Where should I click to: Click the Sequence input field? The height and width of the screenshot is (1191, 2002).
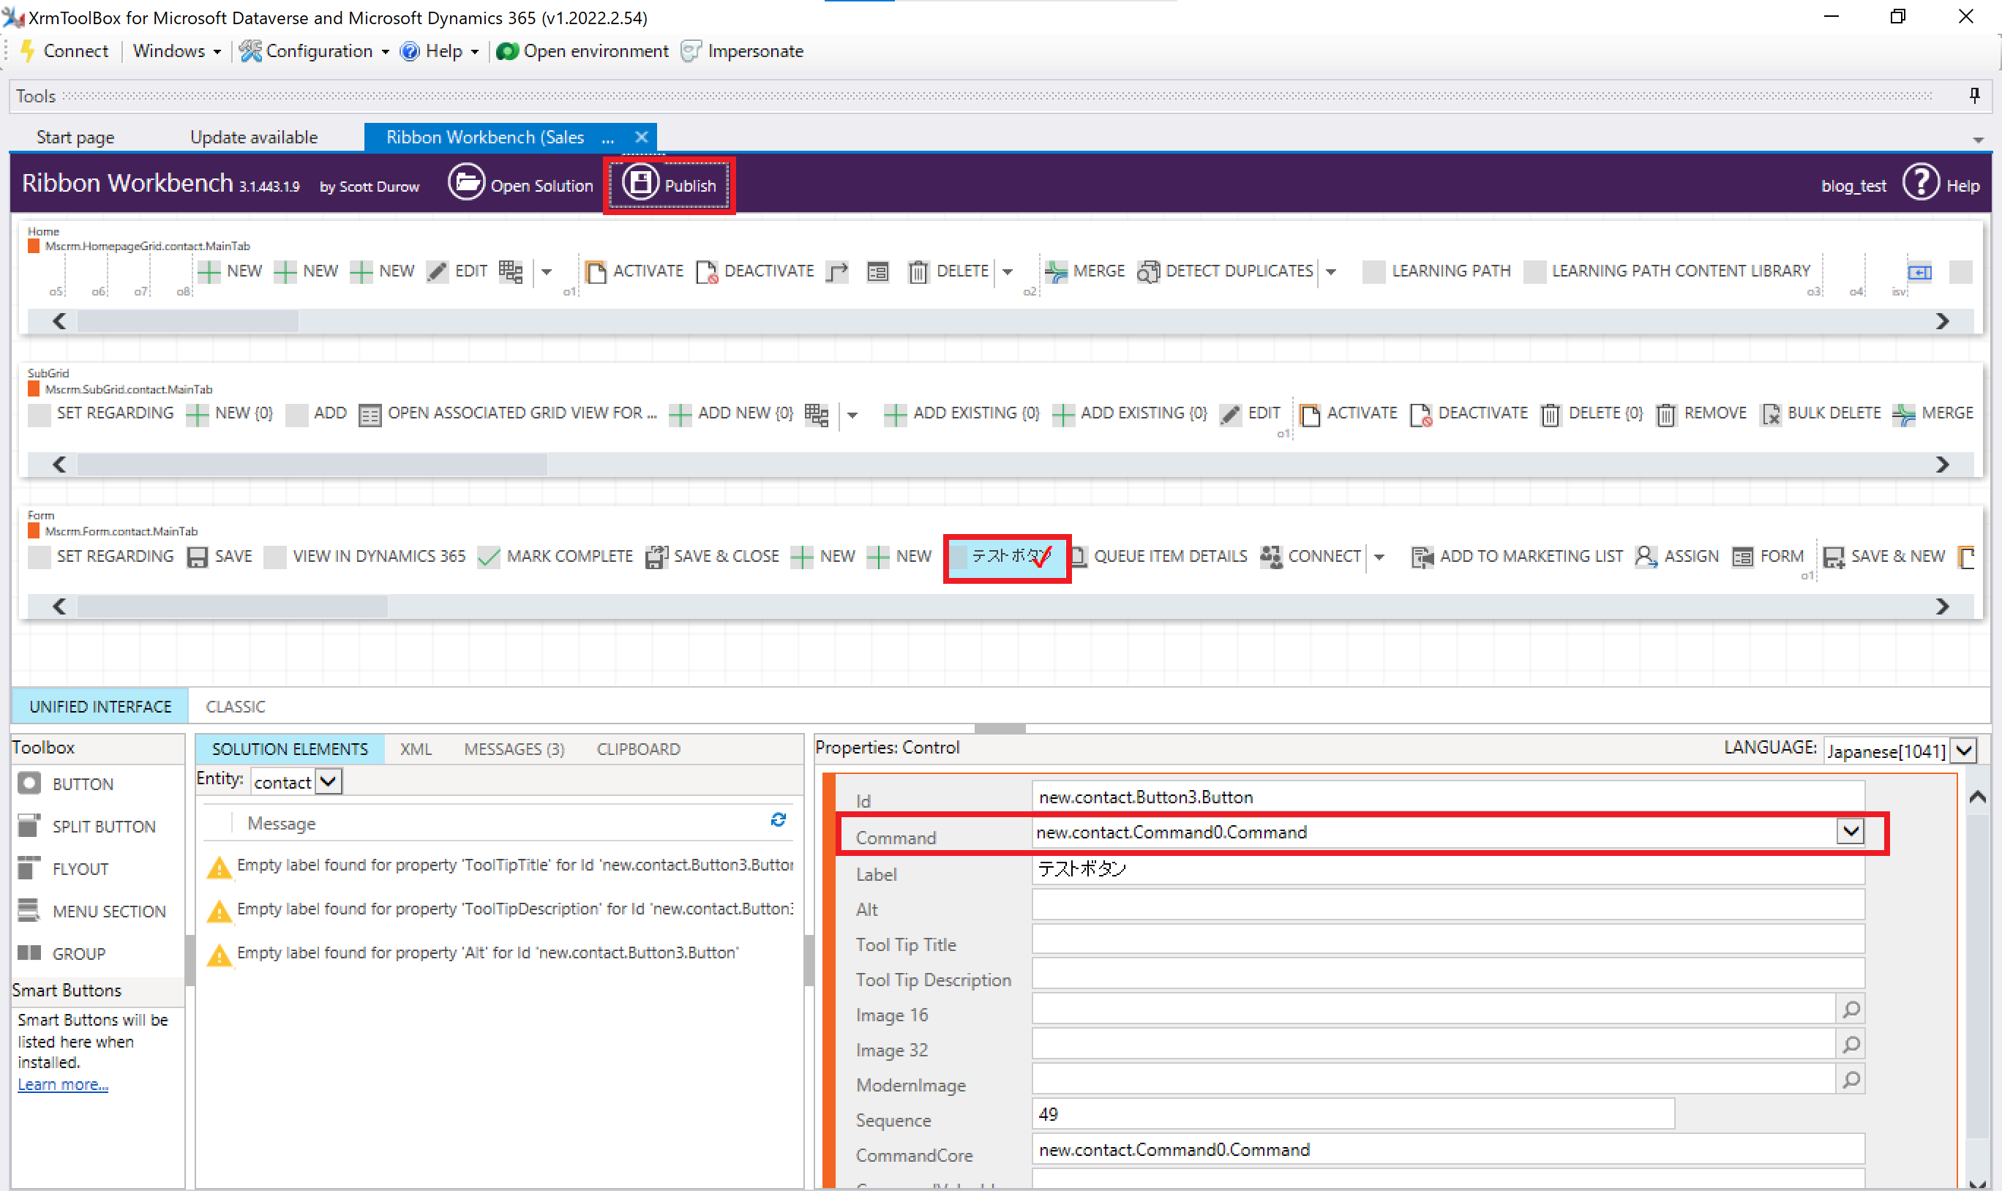pyautogui.click(x=1353, y=1115)
